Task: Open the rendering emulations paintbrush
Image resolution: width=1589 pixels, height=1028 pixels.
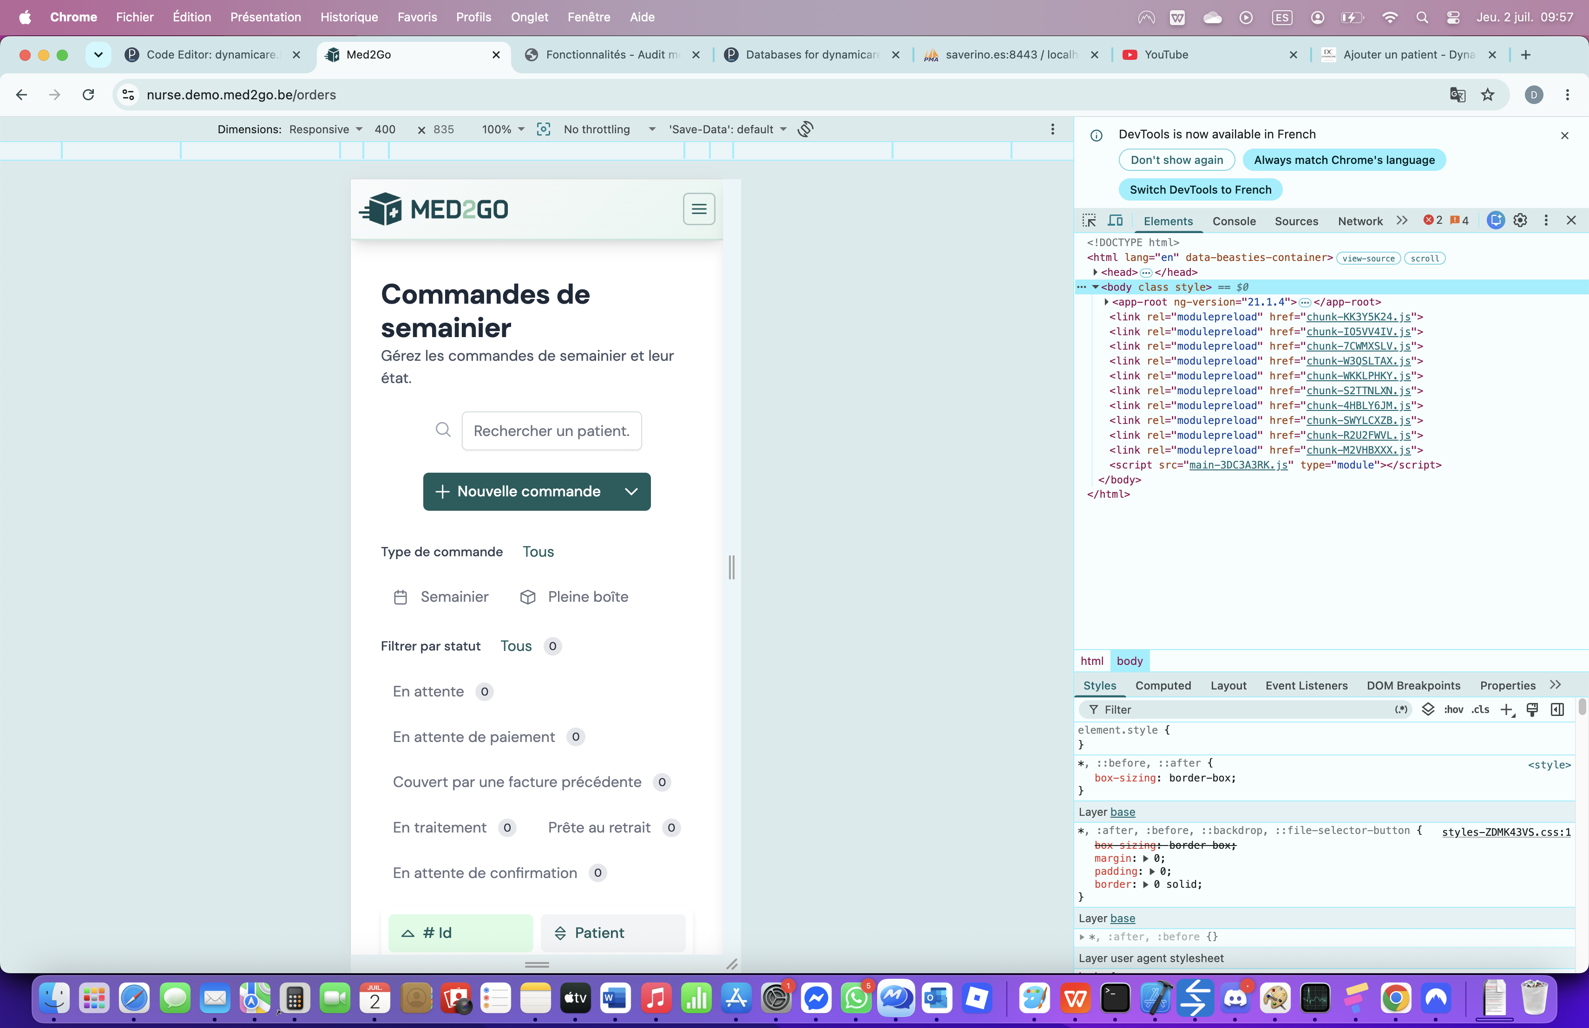Action: pyautogui.click(x=1532, y=710)
